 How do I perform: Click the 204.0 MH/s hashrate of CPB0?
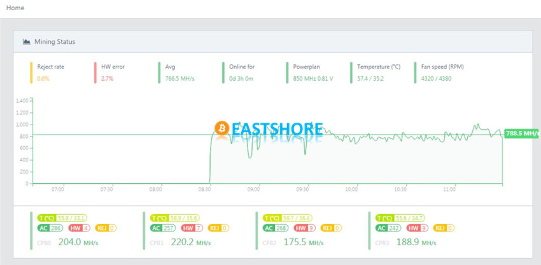(x=78, y=242)
